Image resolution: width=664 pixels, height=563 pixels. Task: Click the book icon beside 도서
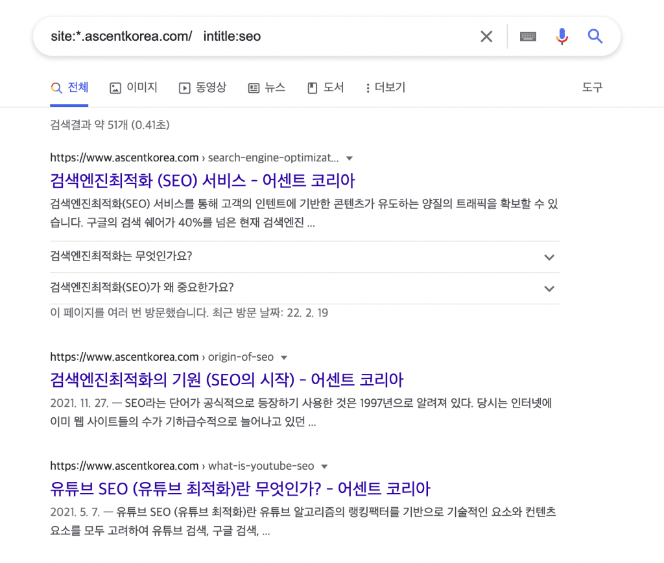(x=313, y=88)
